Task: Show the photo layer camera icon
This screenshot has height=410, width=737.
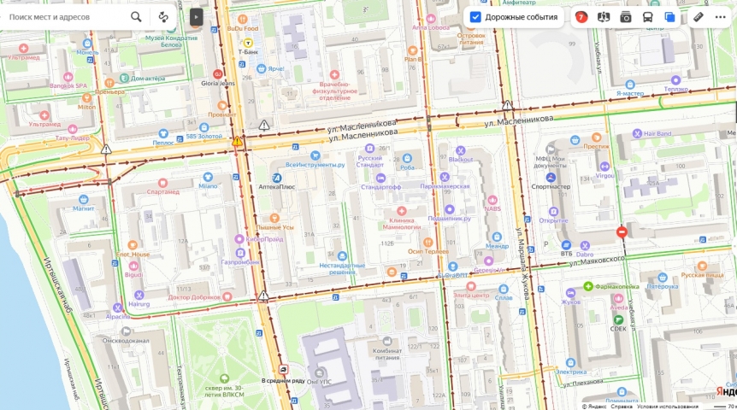Action: (626, 17)
